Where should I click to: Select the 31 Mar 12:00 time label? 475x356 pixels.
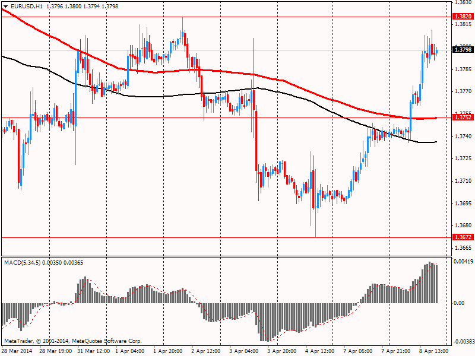point(93,351)
